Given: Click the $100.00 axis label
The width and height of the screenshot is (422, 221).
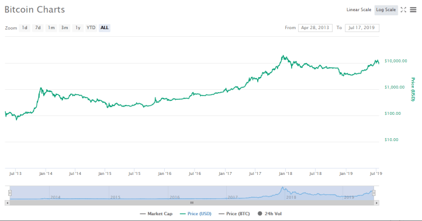Looking at the screenshot, I should 393,114.
